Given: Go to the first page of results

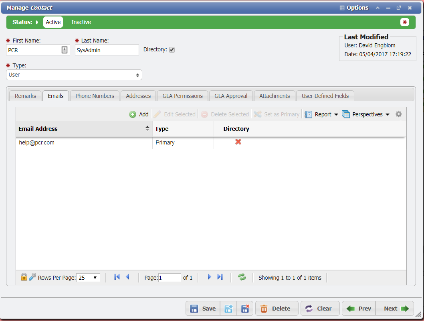Looking at the screenshot, I should pyautogui.click(x=117, y=277).
